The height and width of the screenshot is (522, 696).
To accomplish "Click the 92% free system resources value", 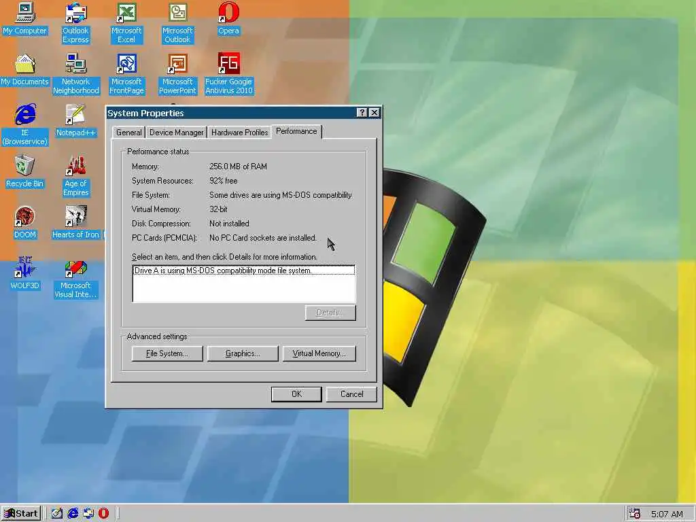I will pos(223,181).
